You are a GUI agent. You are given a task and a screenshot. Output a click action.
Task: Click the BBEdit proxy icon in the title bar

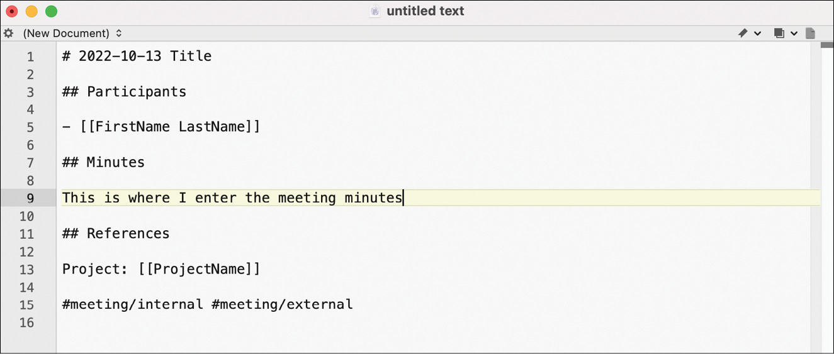pyautogui.click(x=375, y=11)
